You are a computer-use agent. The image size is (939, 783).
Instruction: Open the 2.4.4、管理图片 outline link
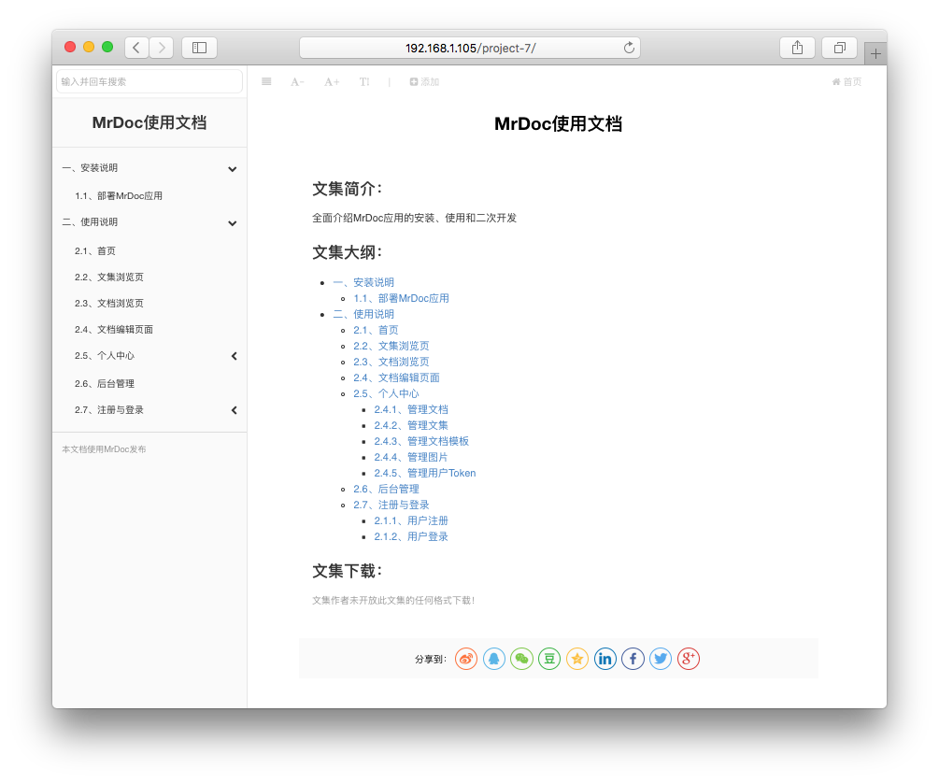pos(410,457)
